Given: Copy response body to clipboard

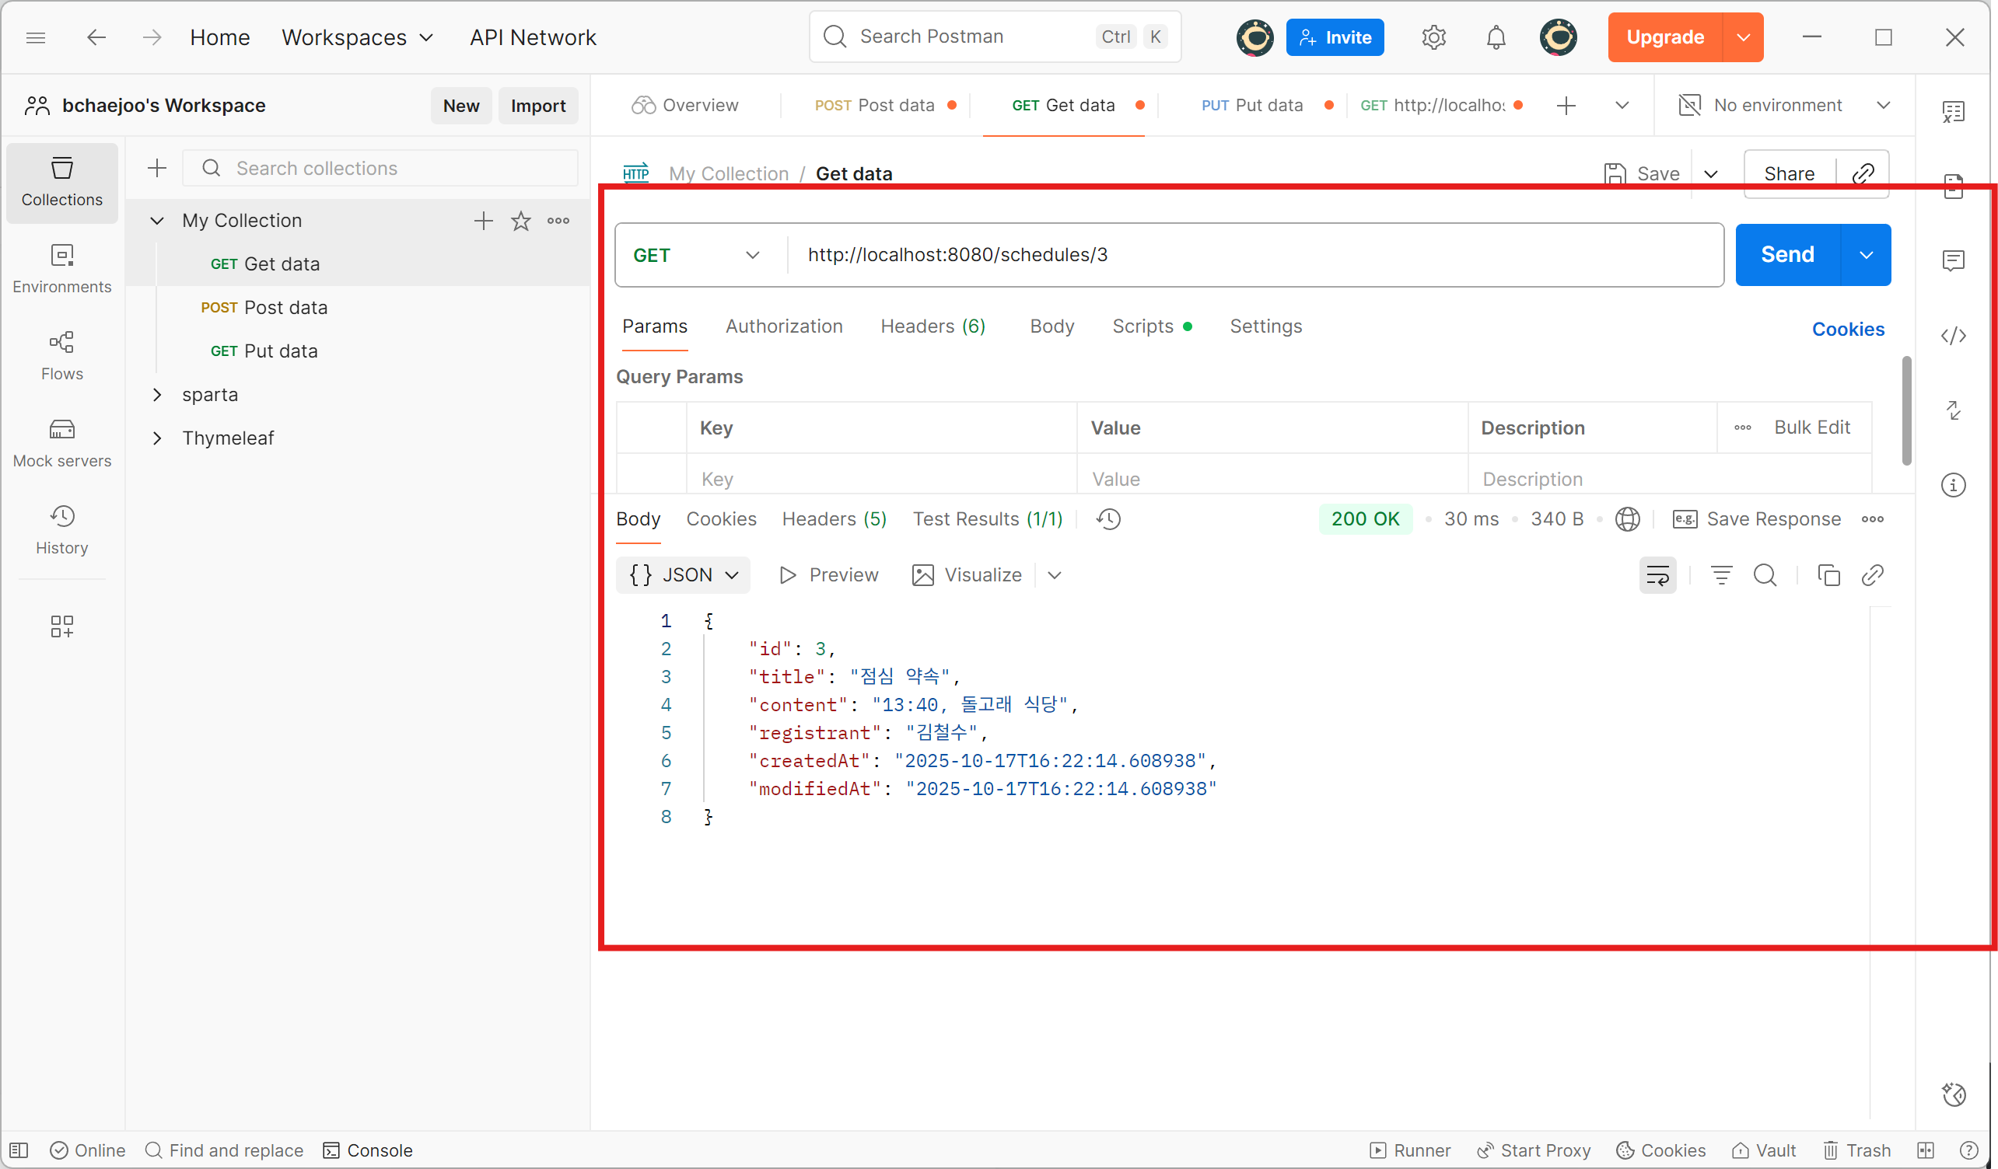Looking at the screenshot, I should click(x=1828, y=575).
